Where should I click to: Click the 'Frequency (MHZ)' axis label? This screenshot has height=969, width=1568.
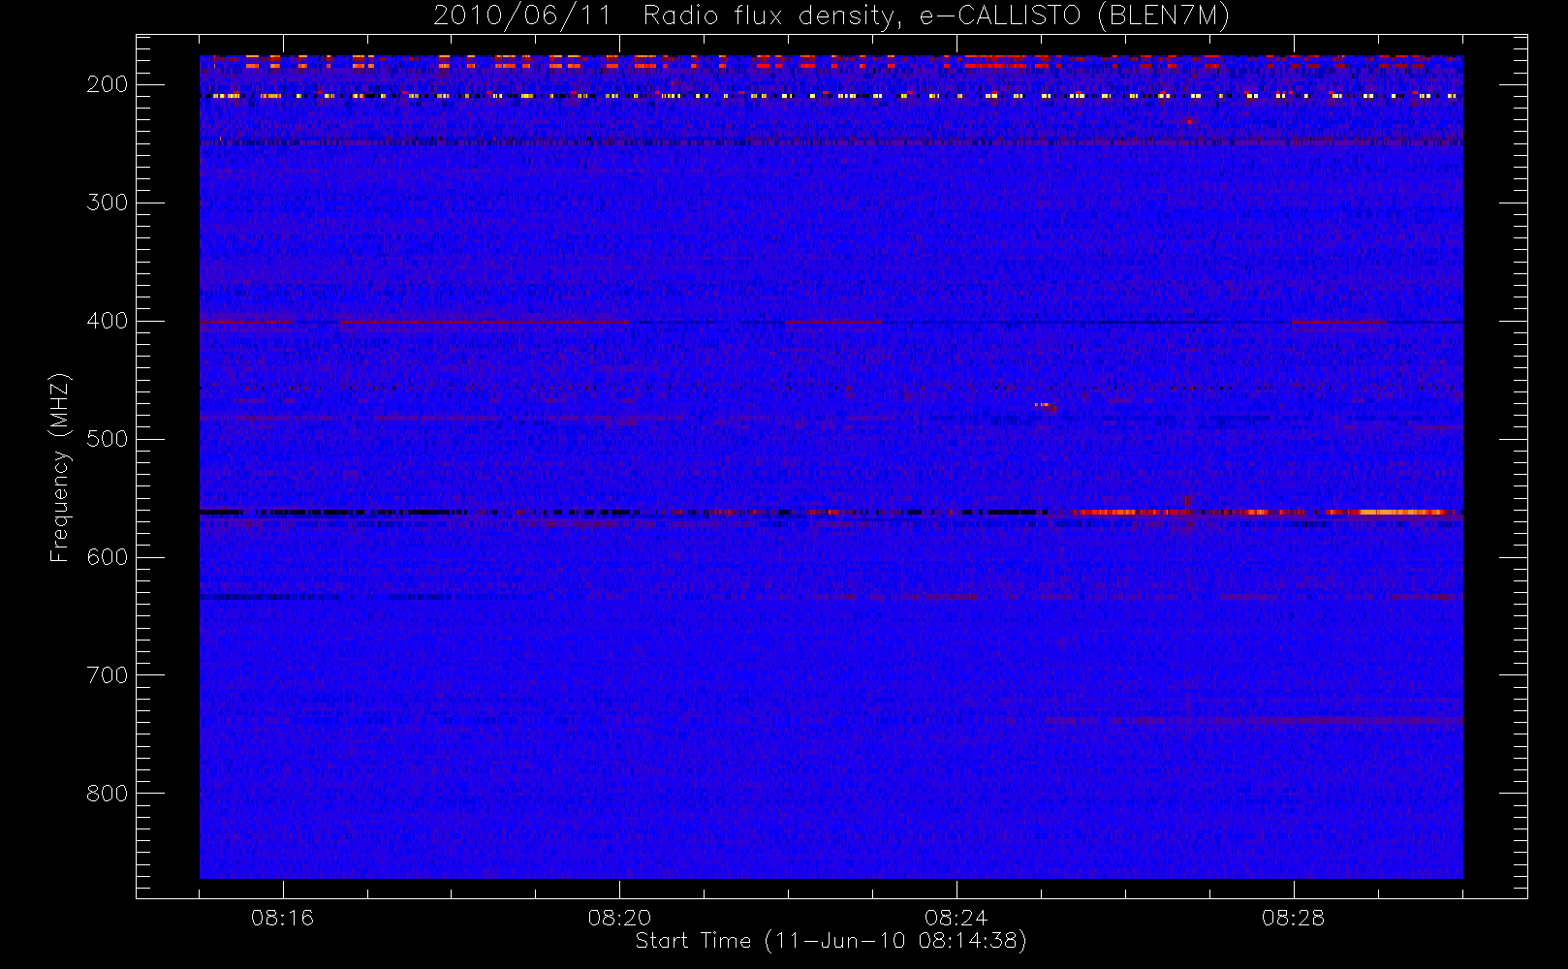click(x=60, y=468)
